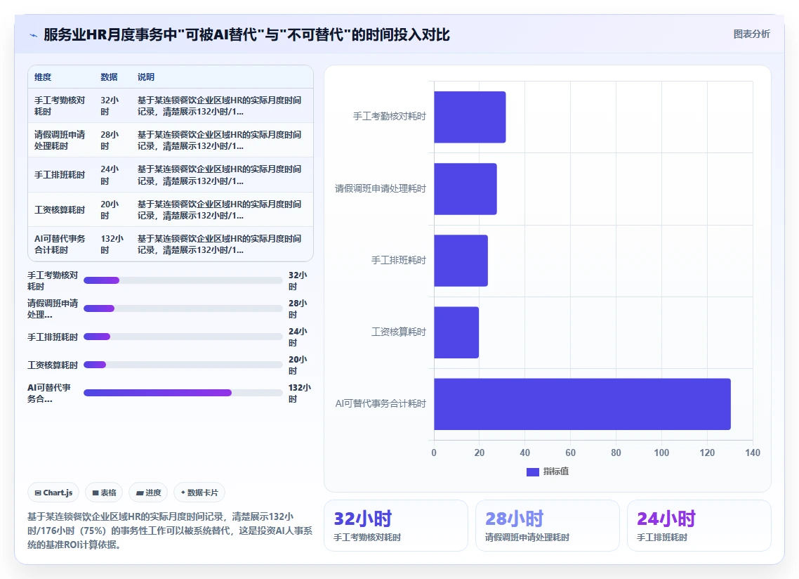Image resolution: width=799 pixels, height=579 pixels.
Task: Click the summary paragraph about ROI计算依据
Action: pyautogui.click(x=170, y=531)
